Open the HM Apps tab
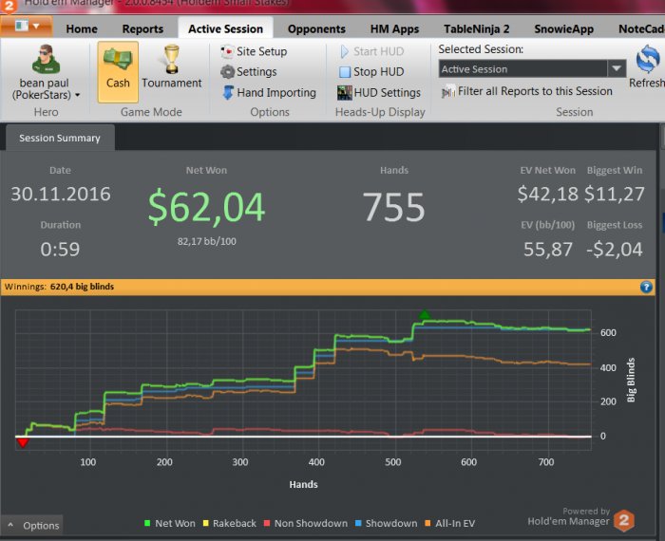 pyautogui.click(x=394, y=28)
